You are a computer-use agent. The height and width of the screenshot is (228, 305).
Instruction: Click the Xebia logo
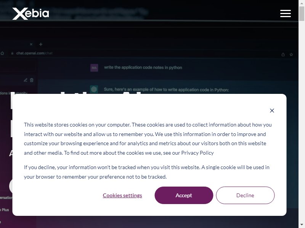pyautogui.click(x=30, y=14)
